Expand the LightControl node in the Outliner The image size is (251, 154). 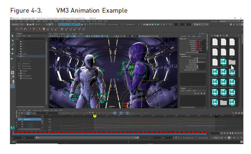(x=19, y=64)
